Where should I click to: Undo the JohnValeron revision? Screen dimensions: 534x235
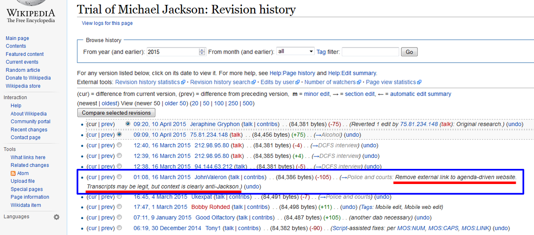pyautogui.click(x=252, y=187)
